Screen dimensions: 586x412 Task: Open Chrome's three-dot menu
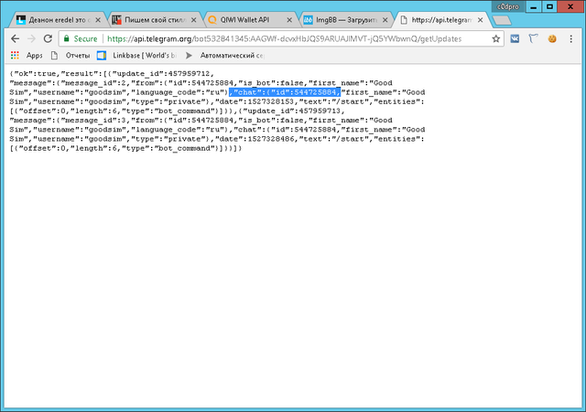coord(571,39)
